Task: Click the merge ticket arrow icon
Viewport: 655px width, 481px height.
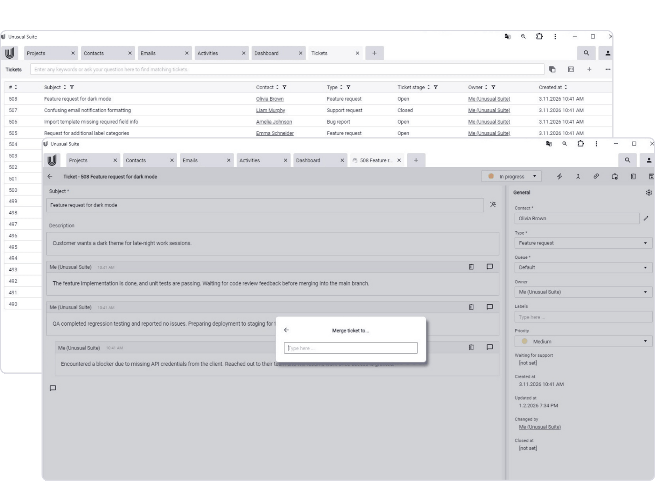Action: (x=578, y=177)
